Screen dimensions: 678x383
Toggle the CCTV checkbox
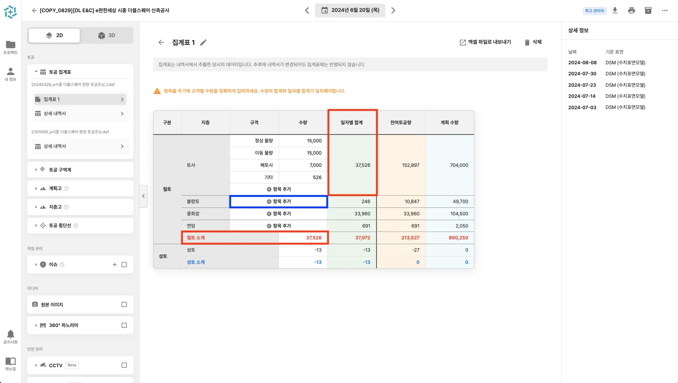pyautogui.click(x=124, y=365)
